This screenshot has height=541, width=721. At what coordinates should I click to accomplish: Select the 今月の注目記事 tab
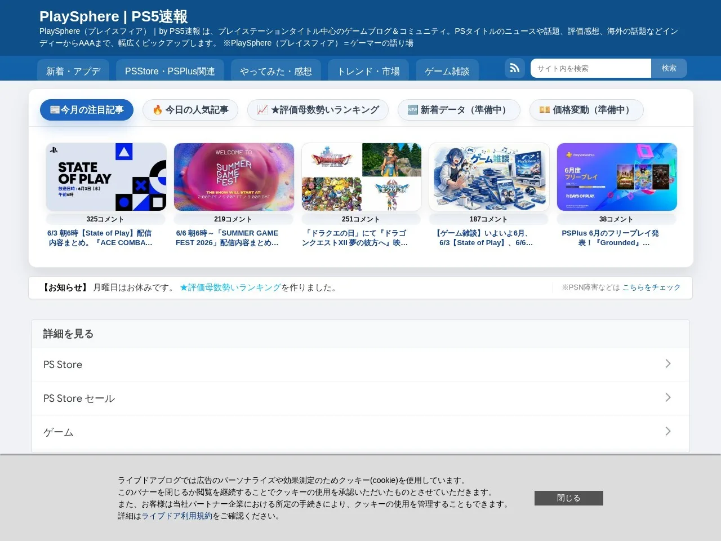[x=87, y=110]
